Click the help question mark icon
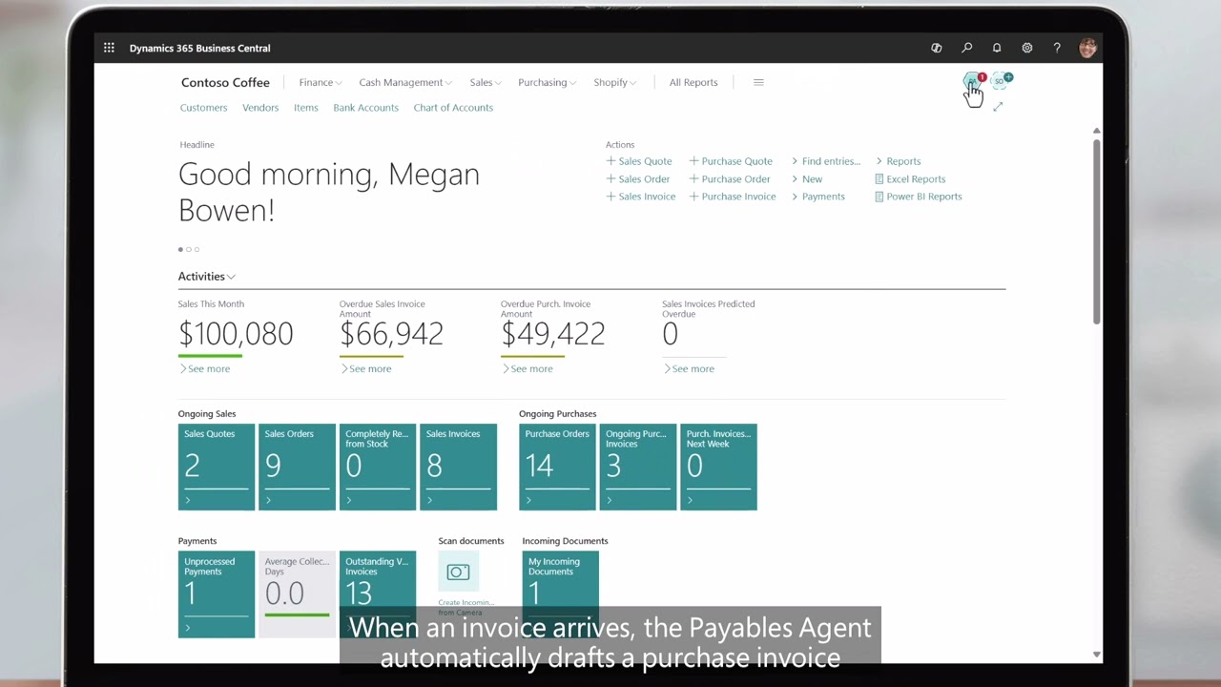The image size is (1221, 687). pos(1057,48)
